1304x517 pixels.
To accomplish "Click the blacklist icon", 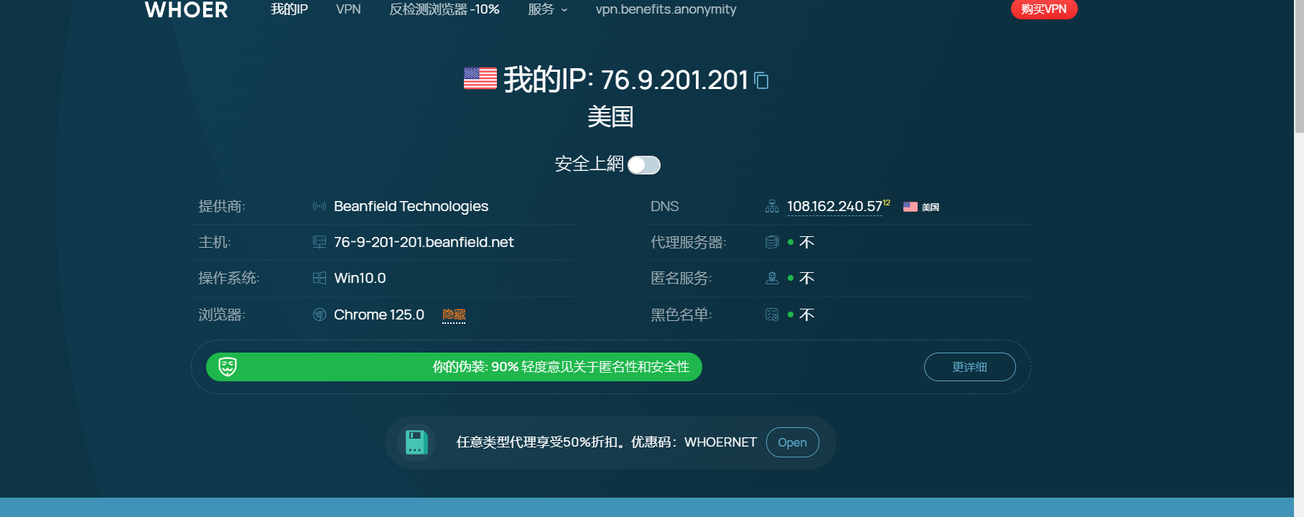I will [x=772, y=315].
